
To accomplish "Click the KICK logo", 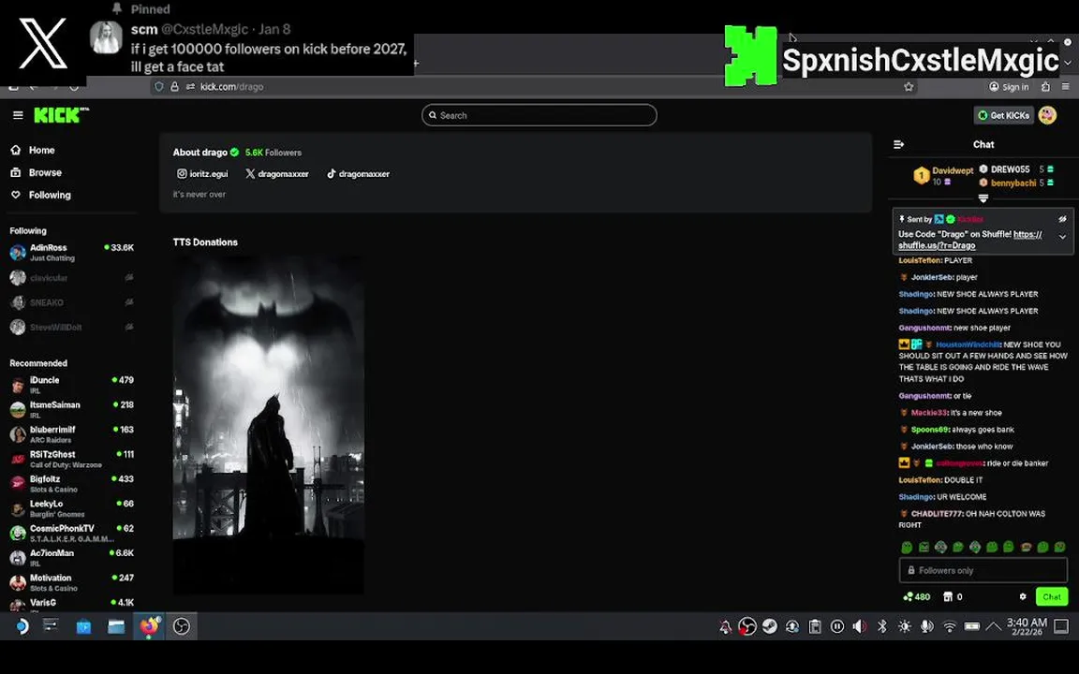I will click(61, 115).
